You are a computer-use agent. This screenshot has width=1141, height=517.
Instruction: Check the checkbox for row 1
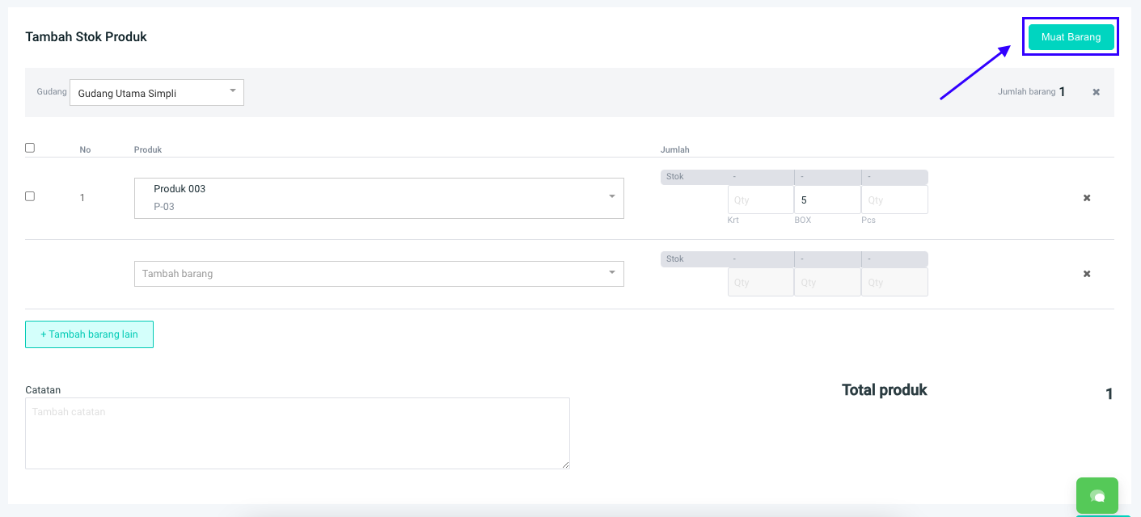(30, 196)
